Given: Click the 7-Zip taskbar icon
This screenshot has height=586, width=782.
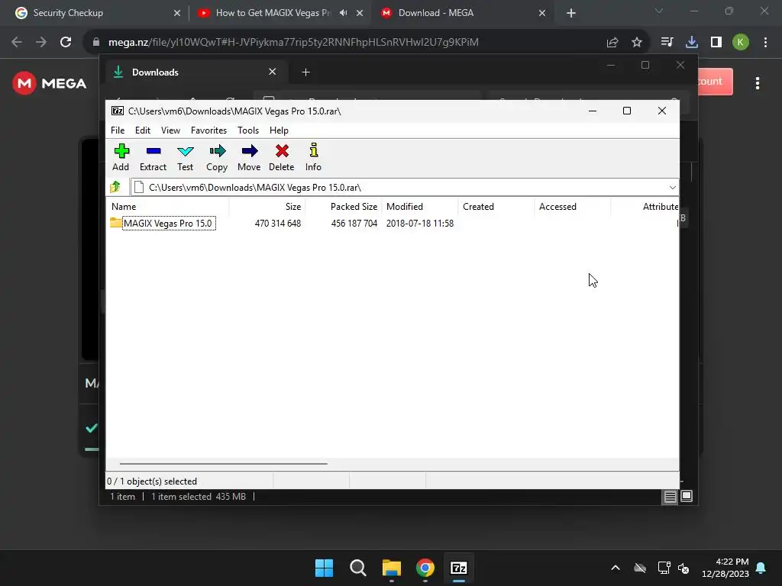Looking at the screenshot, I should click(459, 568).
